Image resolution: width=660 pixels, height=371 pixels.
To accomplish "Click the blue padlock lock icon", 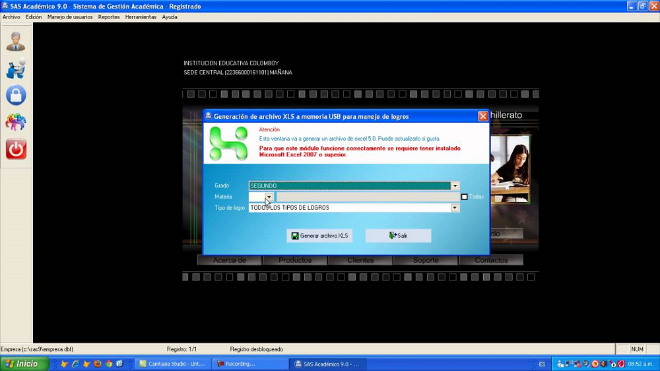I will [16, 95].
